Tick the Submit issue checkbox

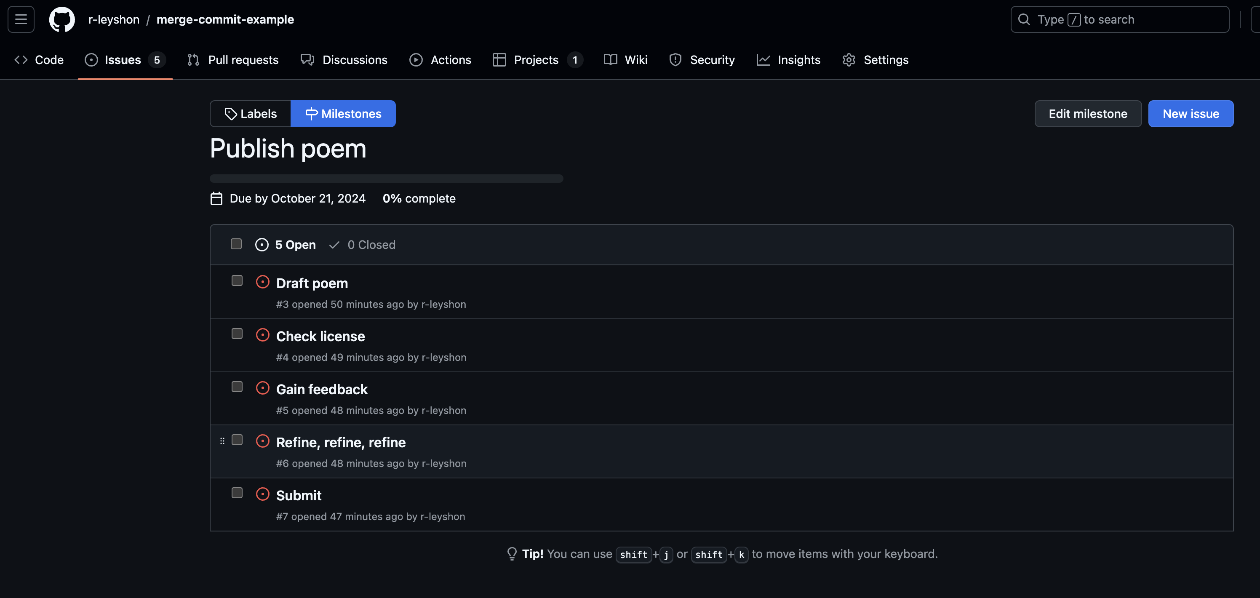point(237,493)
